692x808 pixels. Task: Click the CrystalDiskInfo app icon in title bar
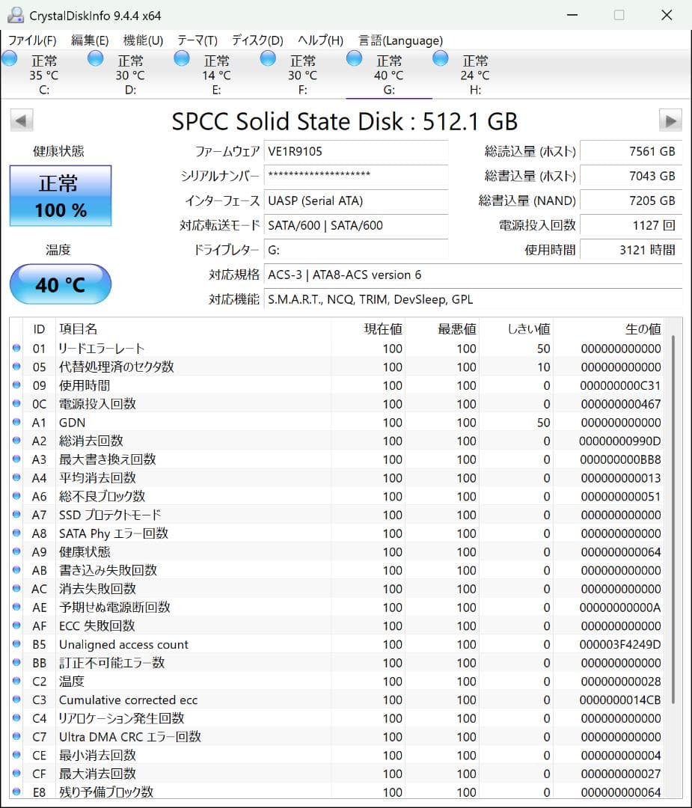coord(16,16)
